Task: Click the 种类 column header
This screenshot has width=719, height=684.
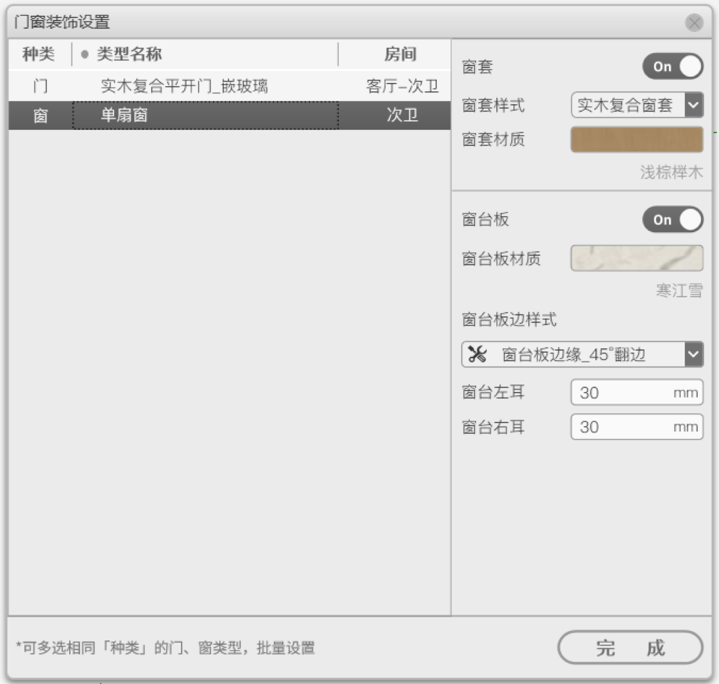Action: [39, 54]
